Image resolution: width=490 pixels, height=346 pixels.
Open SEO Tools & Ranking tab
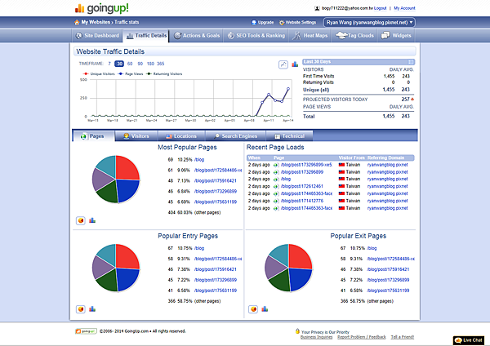256,36
